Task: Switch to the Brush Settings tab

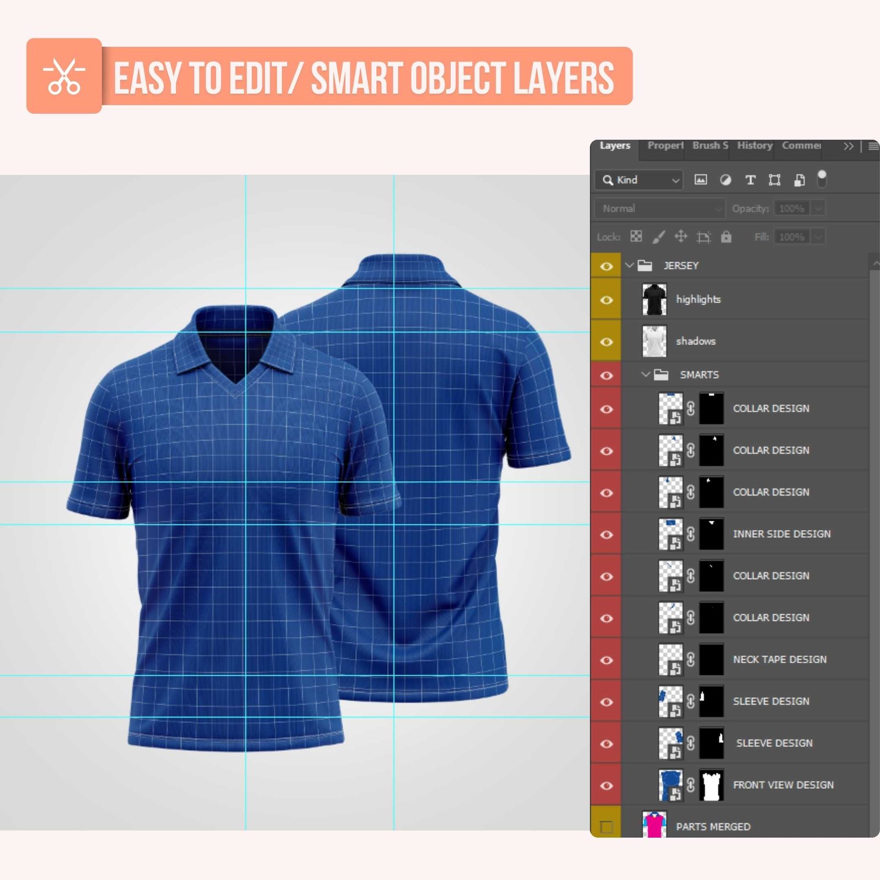Action: click(x=710, y=146)
